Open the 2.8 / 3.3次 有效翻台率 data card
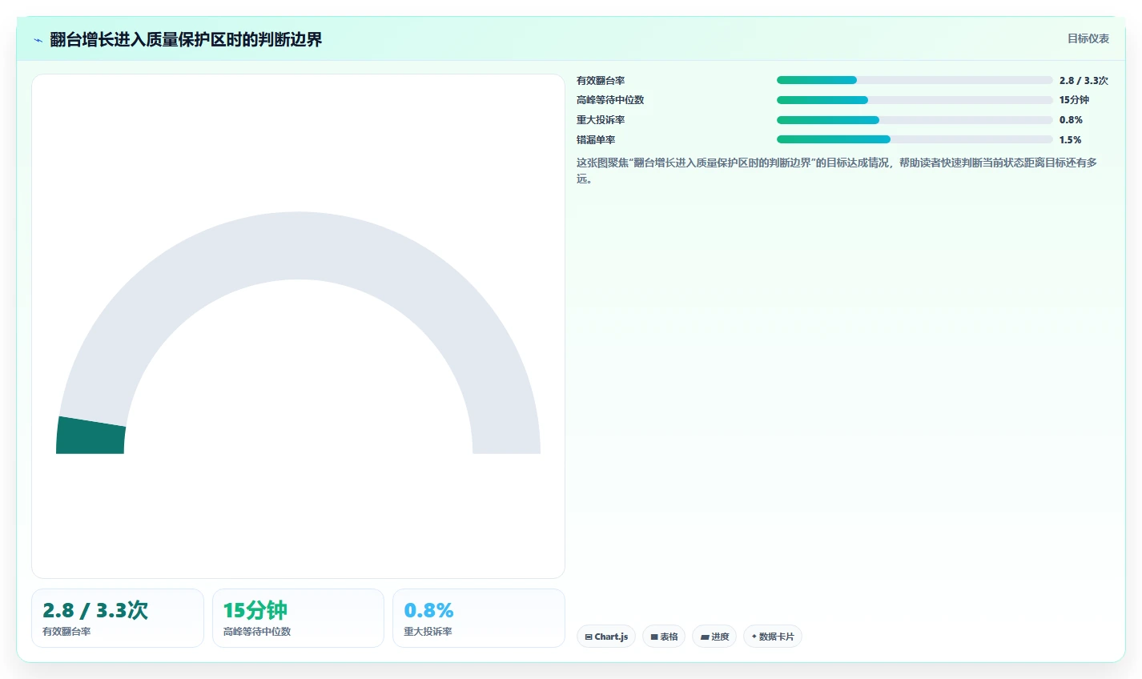Screen dimensions: 1142x679 pyautogui.click(x=118, y=618)
